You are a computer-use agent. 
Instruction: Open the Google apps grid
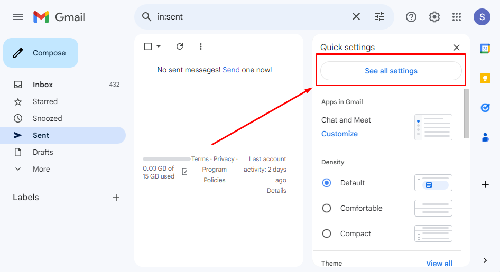457,17
